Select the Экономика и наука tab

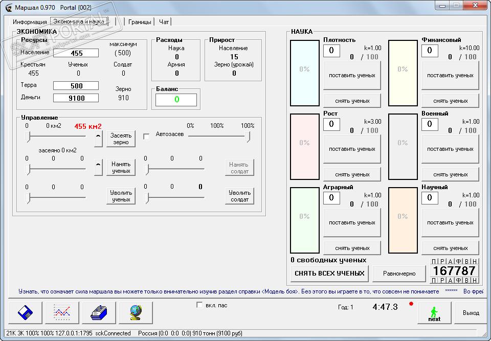(x=79, y=21)
